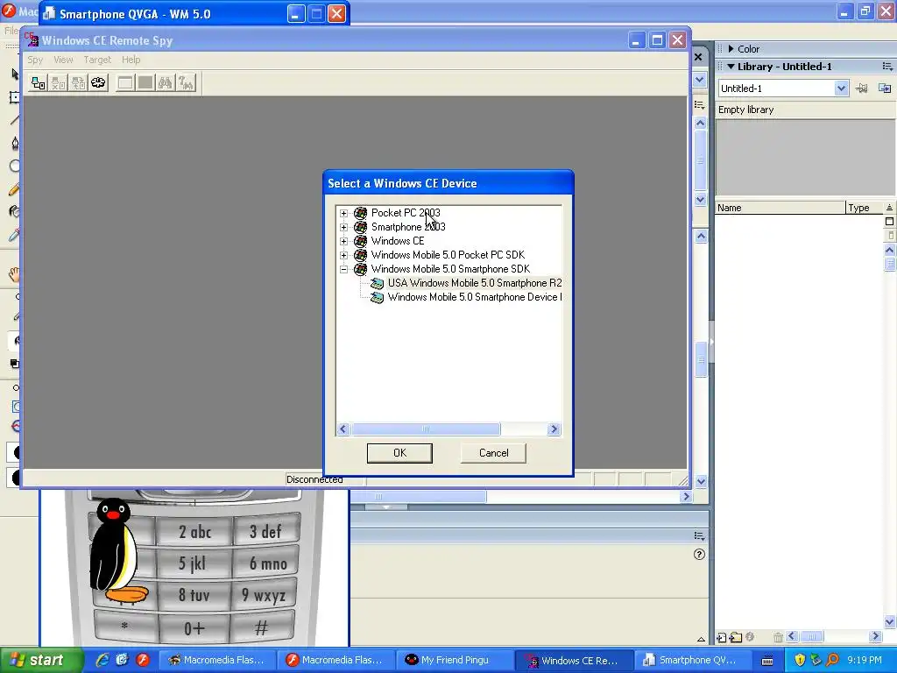
Task: Collapse Windows Mobile 5.0 Smartphone SDK node
Action: click(x=343, y=269)
